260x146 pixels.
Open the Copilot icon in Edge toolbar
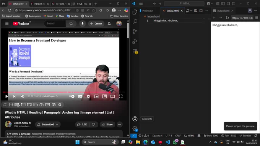pyautogui.click(x=126, y=10)
